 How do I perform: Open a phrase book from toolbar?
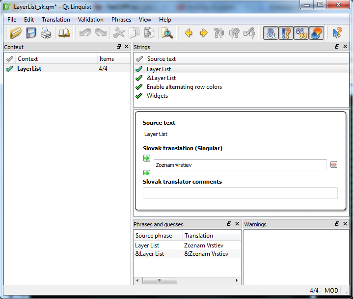(x=64, y=33)
